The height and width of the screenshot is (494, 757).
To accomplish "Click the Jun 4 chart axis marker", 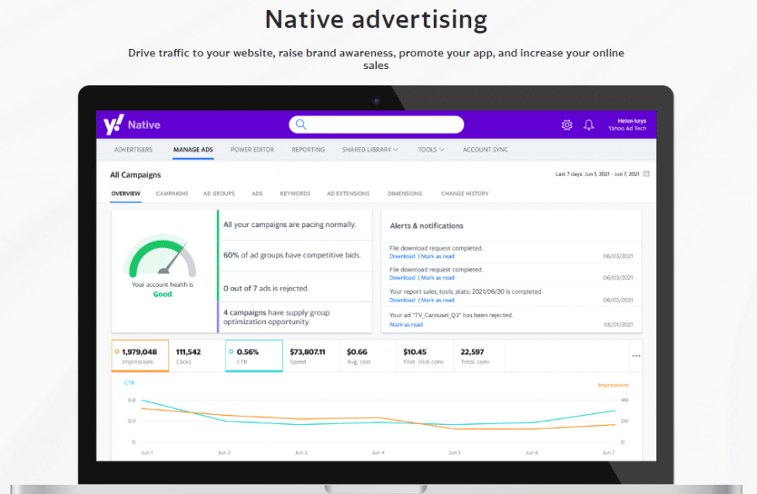I will click(378, 453).
